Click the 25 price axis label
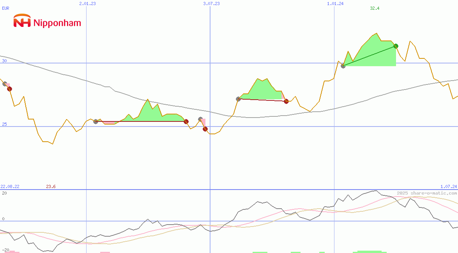 [x=4, y=124]
